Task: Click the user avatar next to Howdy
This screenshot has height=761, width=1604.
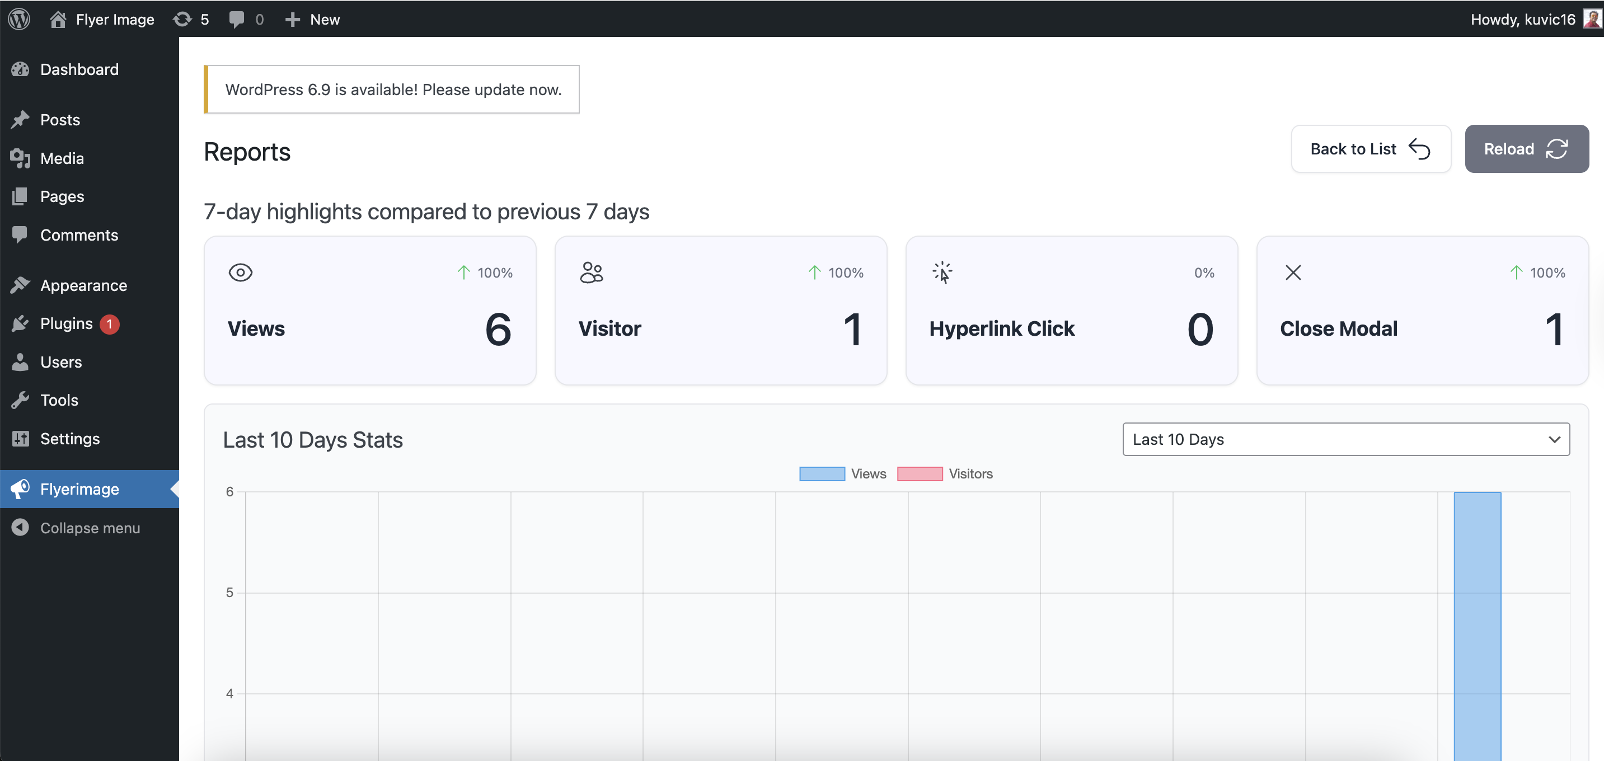Action: point(1591,18)
